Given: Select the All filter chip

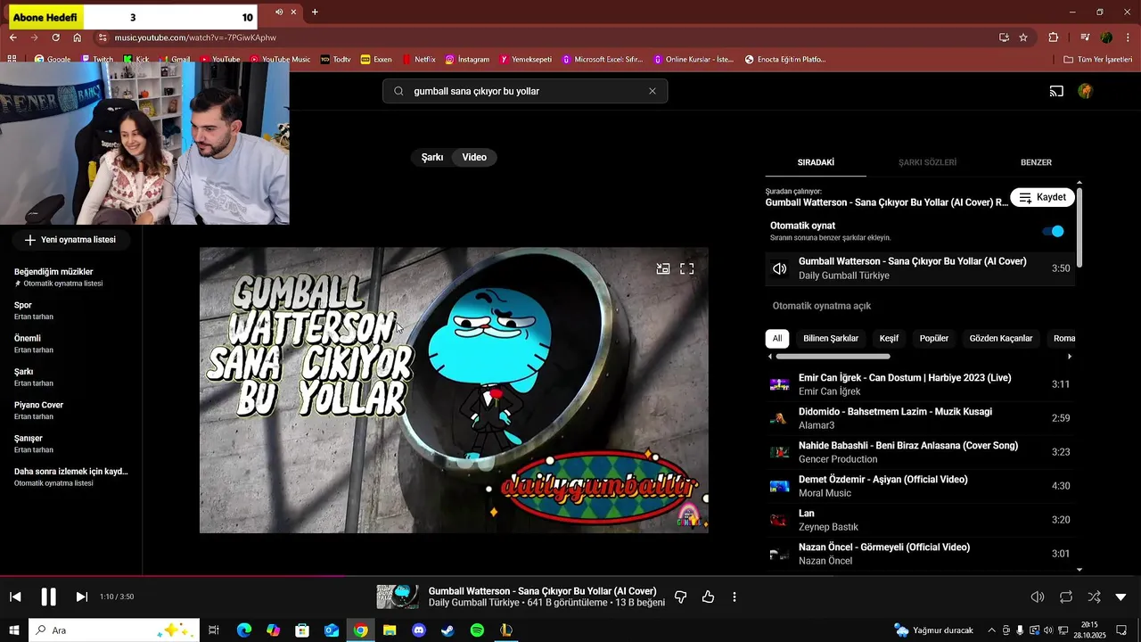Looking at the screenshot, I should (x=777, y=338).
